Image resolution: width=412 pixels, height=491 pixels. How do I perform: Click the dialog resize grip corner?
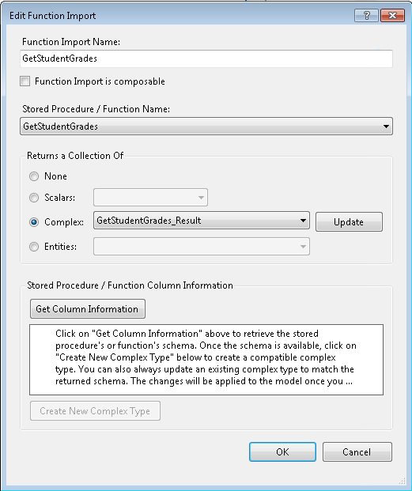[x=402, y=482]
